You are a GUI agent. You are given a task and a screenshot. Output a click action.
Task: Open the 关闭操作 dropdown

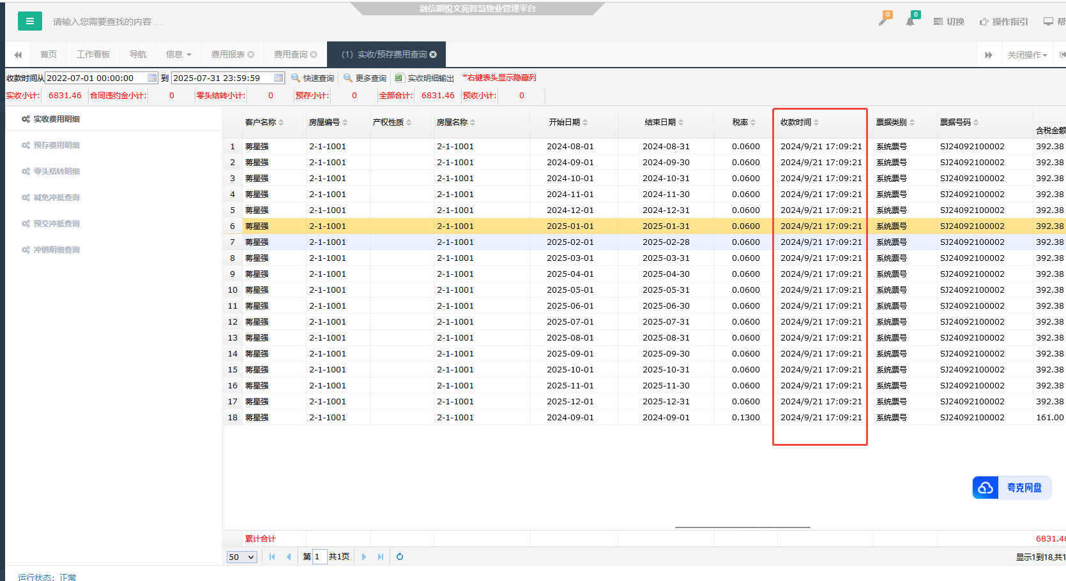coord(1026,55)
